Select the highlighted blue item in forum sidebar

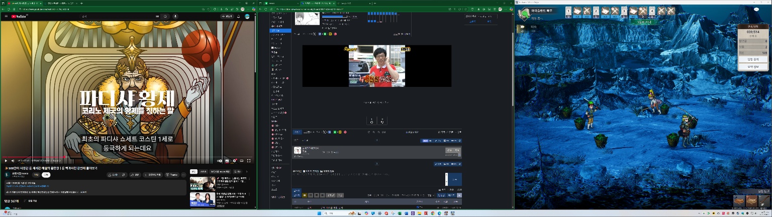pyautogui.click(x=280, y=31)
